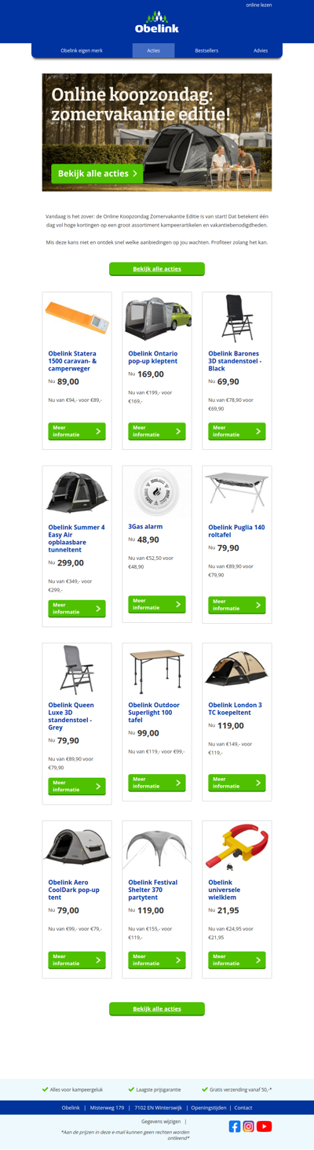Screen dimensions: 314x1150
Task: Click Meer informatie for Festival Shelter 370
Action: [157, 960]
